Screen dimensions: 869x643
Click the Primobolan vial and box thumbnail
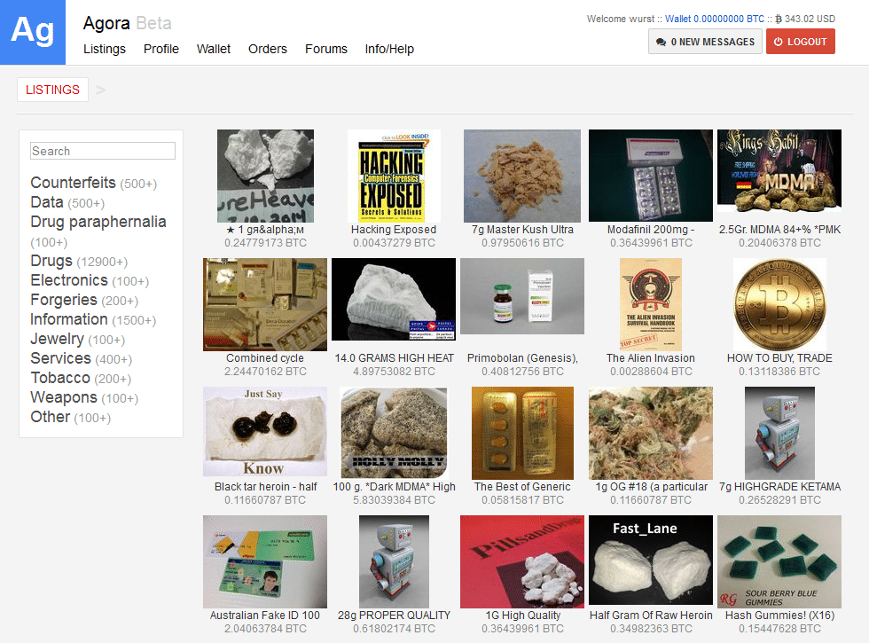coord(522,296)
